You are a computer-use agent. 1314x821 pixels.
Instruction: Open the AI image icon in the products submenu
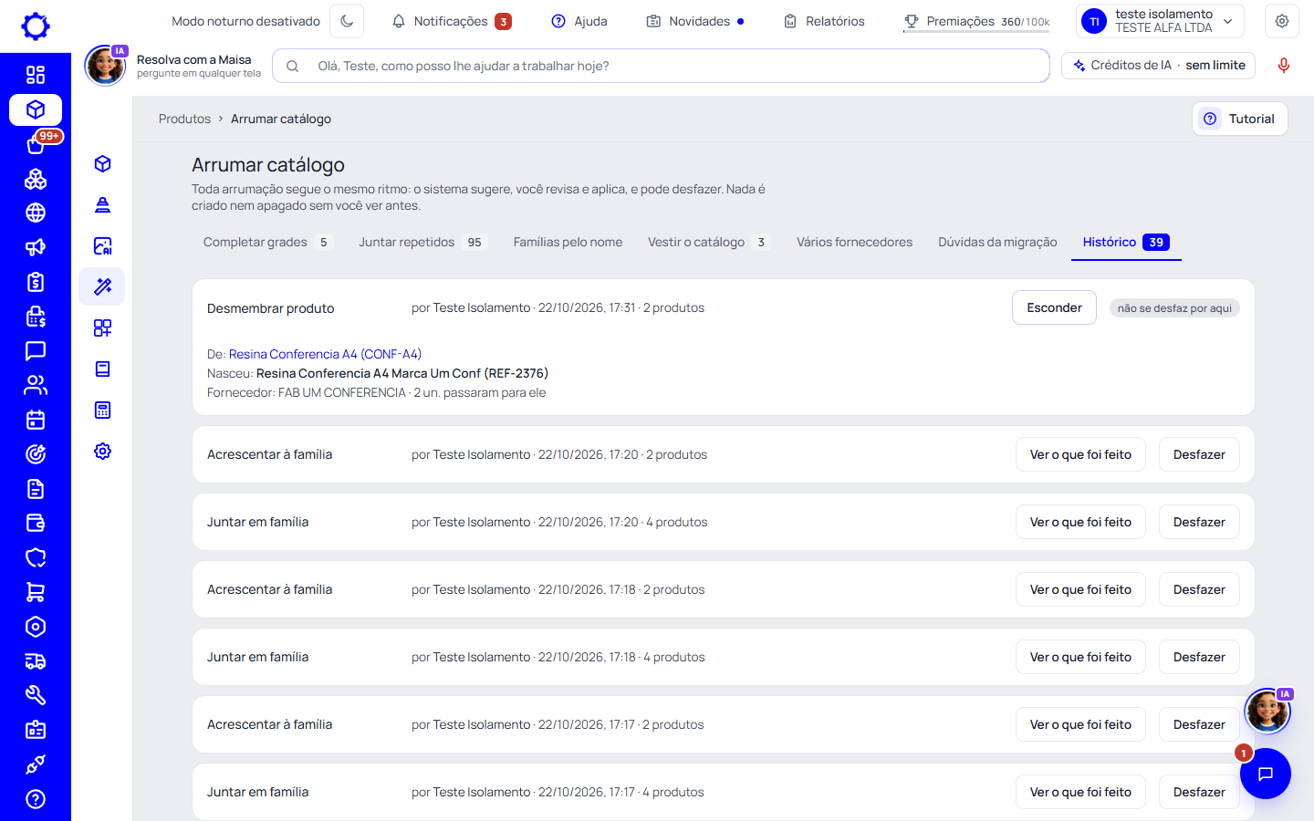102,245
